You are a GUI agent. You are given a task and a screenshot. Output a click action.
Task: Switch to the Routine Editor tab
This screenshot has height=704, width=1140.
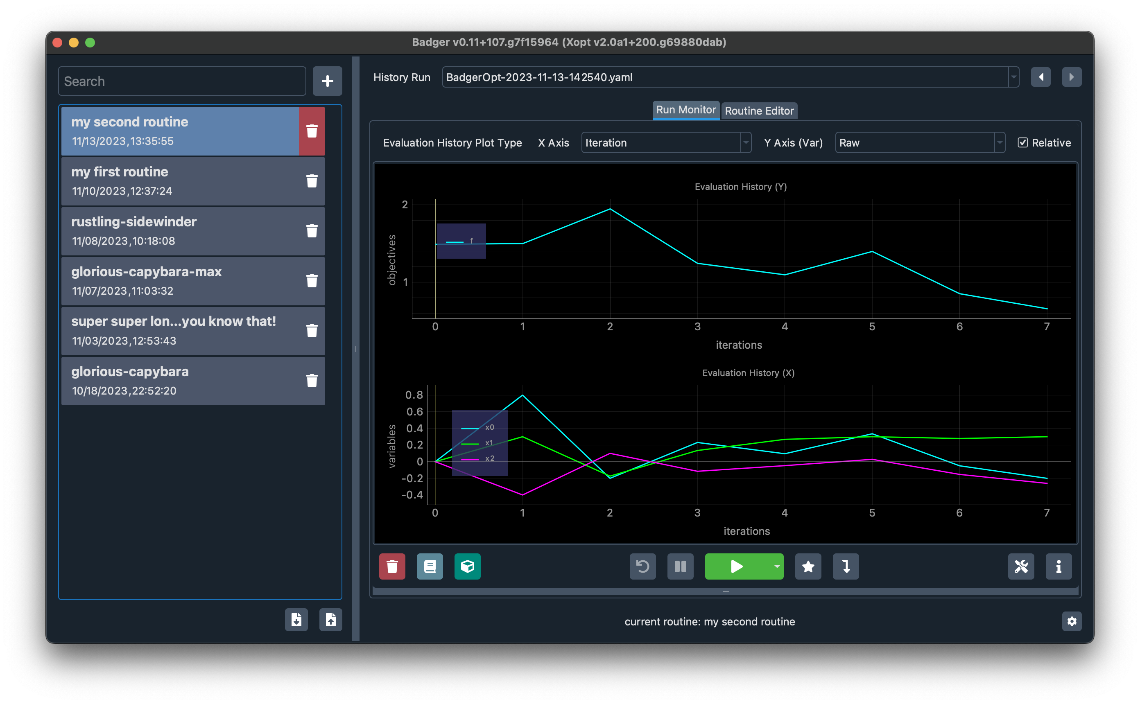[x=759, y=111]
